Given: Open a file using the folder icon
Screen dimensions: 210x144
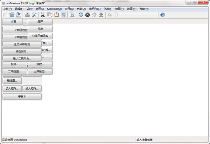Looking at the screenshot, I should click(x=12, y=15).
